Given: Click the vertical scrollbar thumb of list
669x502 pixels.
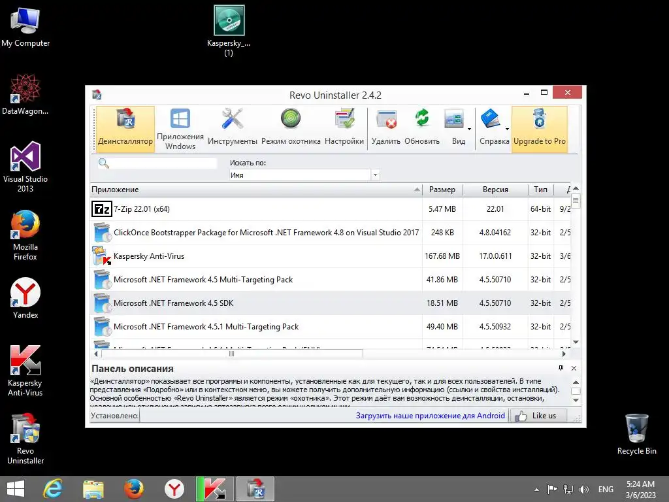Looking at the screenshot, I should (x=576, y=201).
